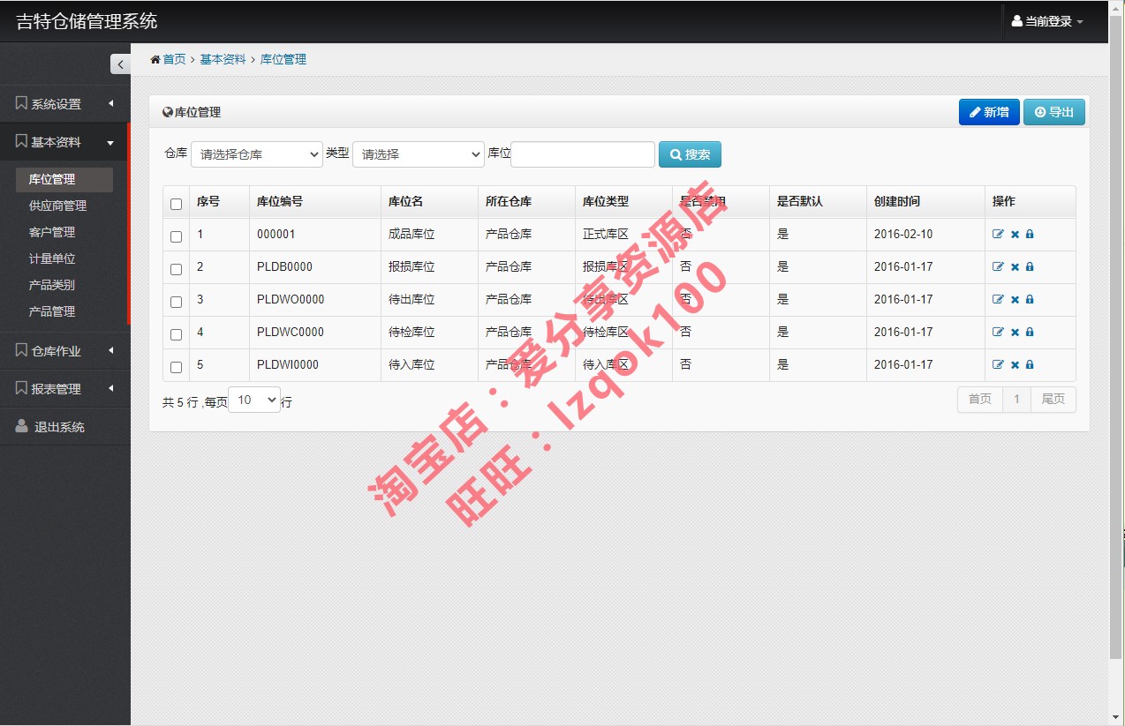Click the bookmark icon beside 系统设置
Image resolution: width=1125 pixels, height=726 pixels.
click(21, 103)
